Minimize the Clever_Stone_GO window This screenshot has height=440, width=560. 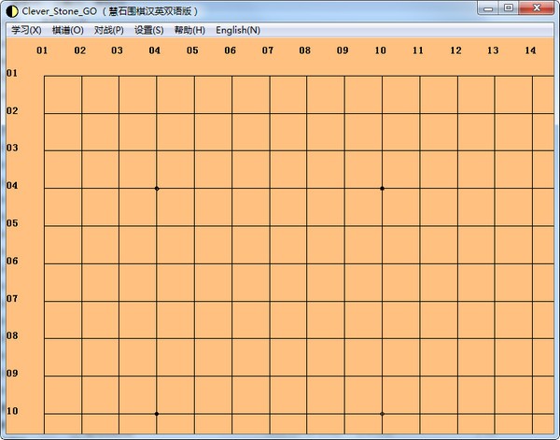pyautogui.click(x=488, y=7)
